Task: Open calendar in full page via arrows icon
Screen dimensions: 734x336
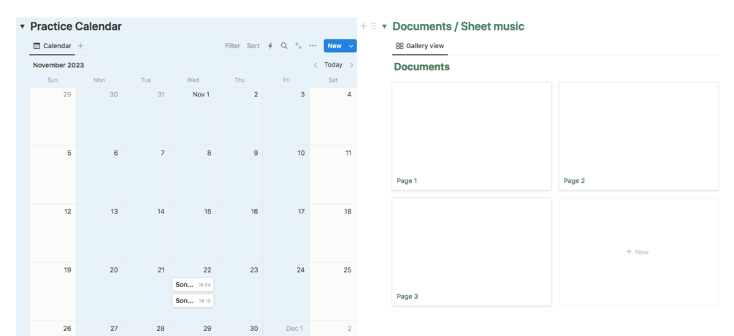Action: tap(298, 46)
